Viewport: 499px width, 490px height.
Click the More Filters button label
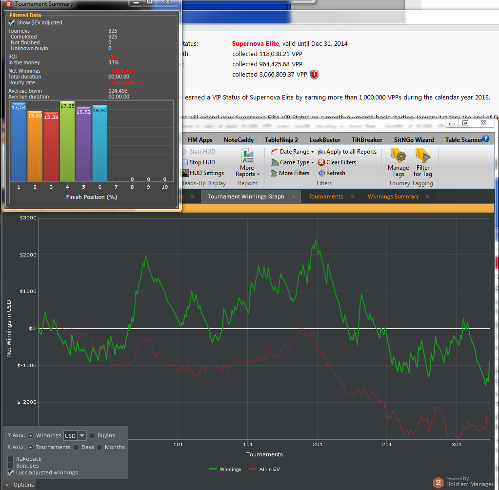pos(294,173)
